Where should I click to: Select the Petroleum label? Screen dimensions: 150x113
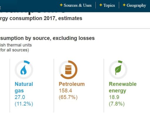pyautogui.click(x=72, y=84)
